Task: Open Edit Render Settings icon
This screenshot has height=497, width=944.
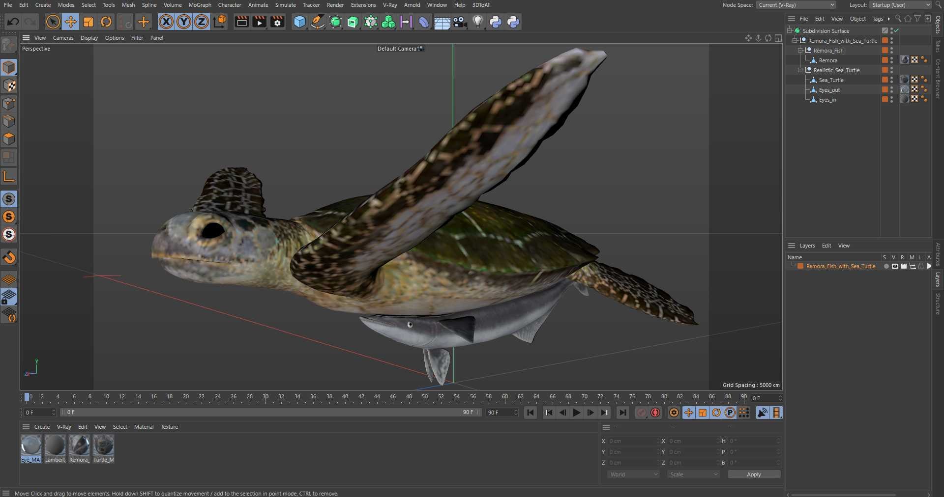Action: coord(277,22)
